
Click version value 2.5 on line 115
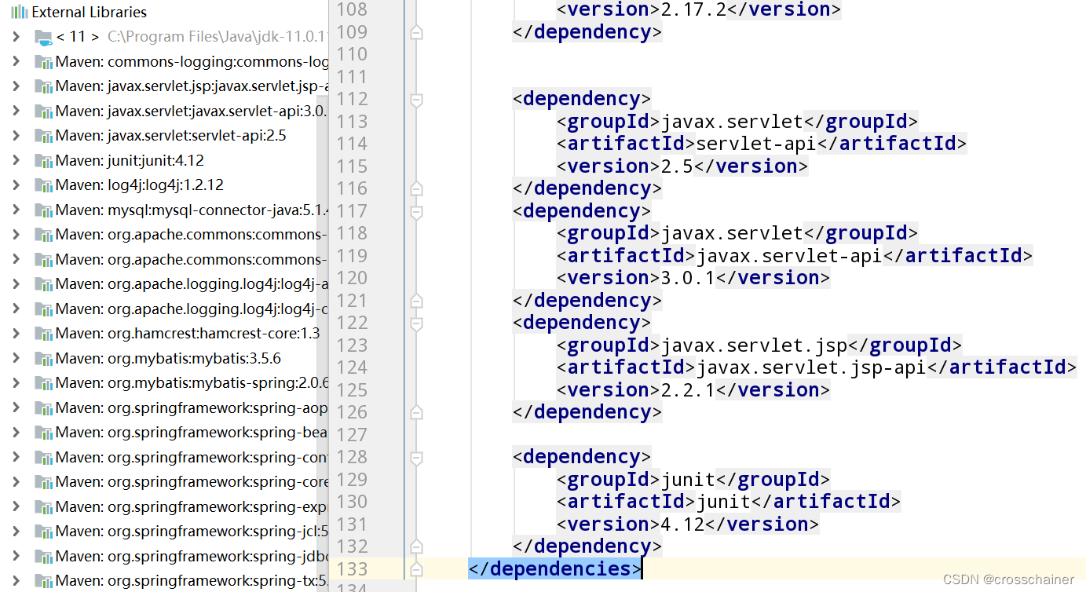(678, 166)
